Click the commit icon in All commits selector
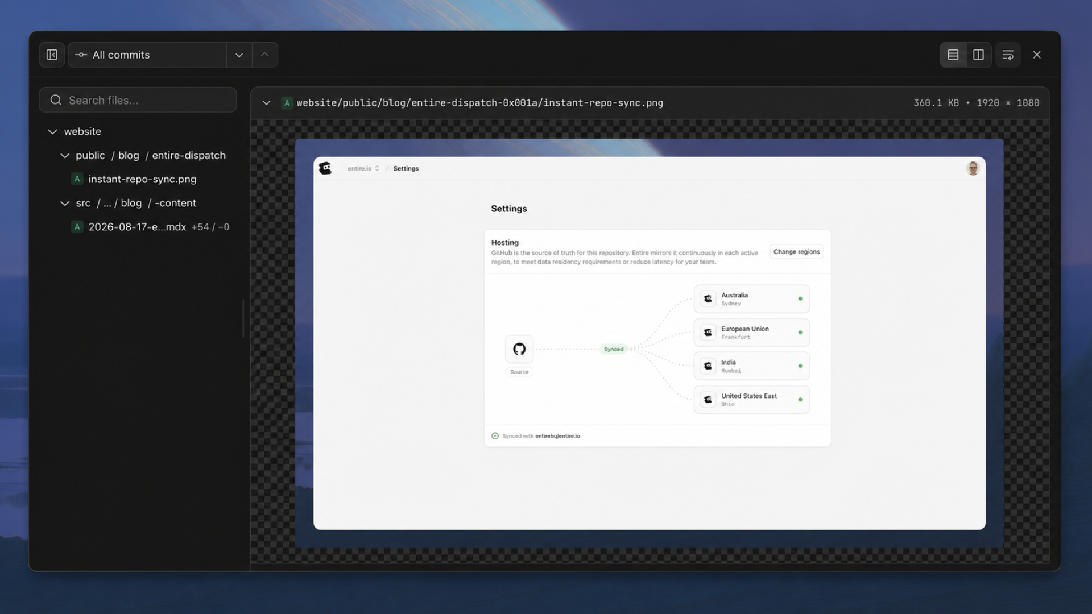 pos(81,55)
